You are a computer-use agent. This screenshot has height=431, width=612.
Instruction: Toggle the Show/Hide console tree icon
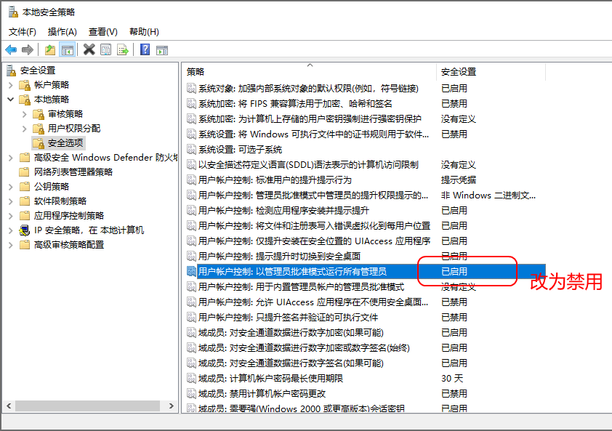[68, 50]
